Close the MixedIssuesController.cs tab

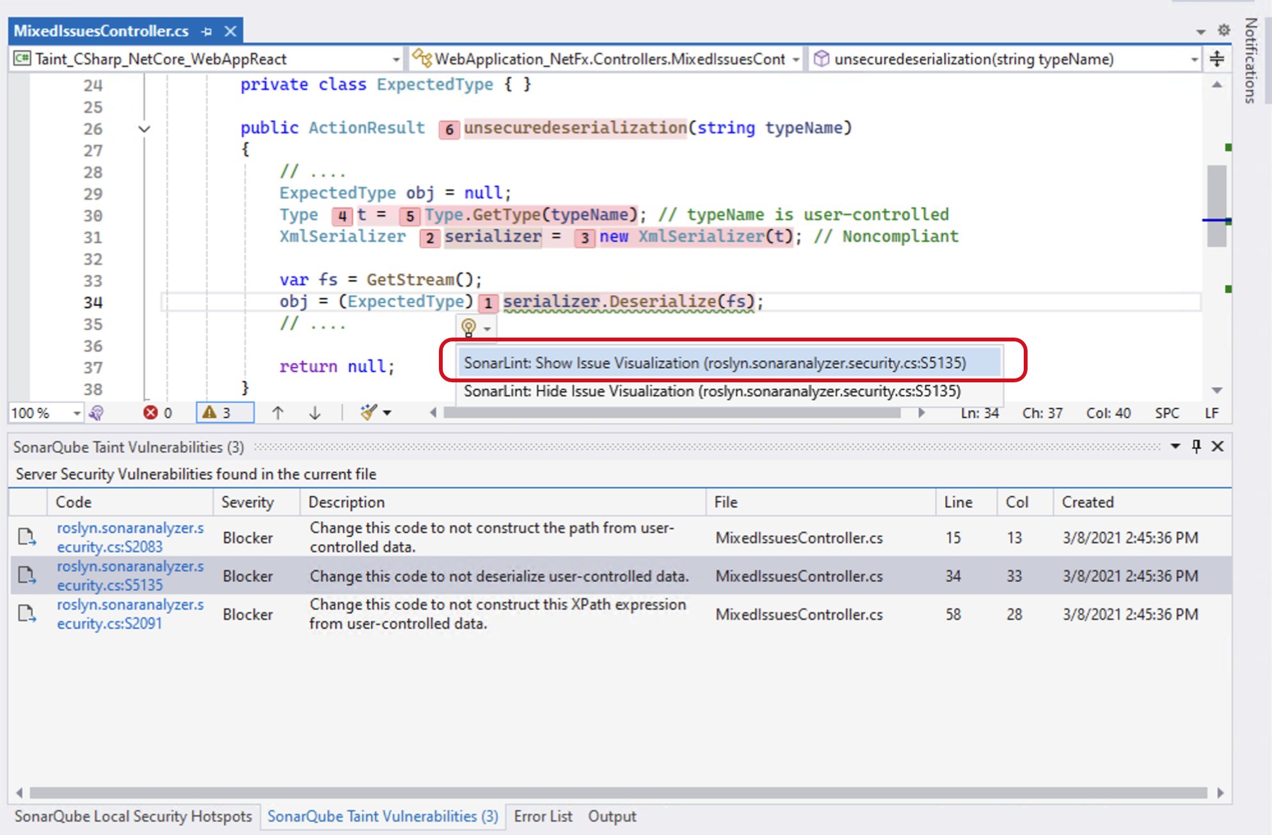230,31
